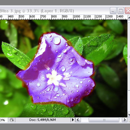
Task: Maximize the Bliss 3.jpg document window
Action: pyautogui.click(x=121, y=11)
